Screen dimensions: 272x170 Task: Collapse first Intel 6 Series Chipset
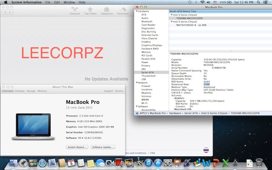pos(171,15)
